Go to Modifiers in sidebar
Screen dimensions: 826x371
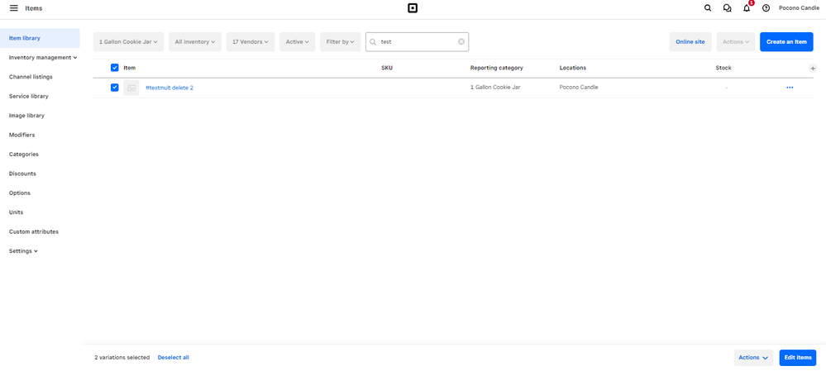(21, 135)
